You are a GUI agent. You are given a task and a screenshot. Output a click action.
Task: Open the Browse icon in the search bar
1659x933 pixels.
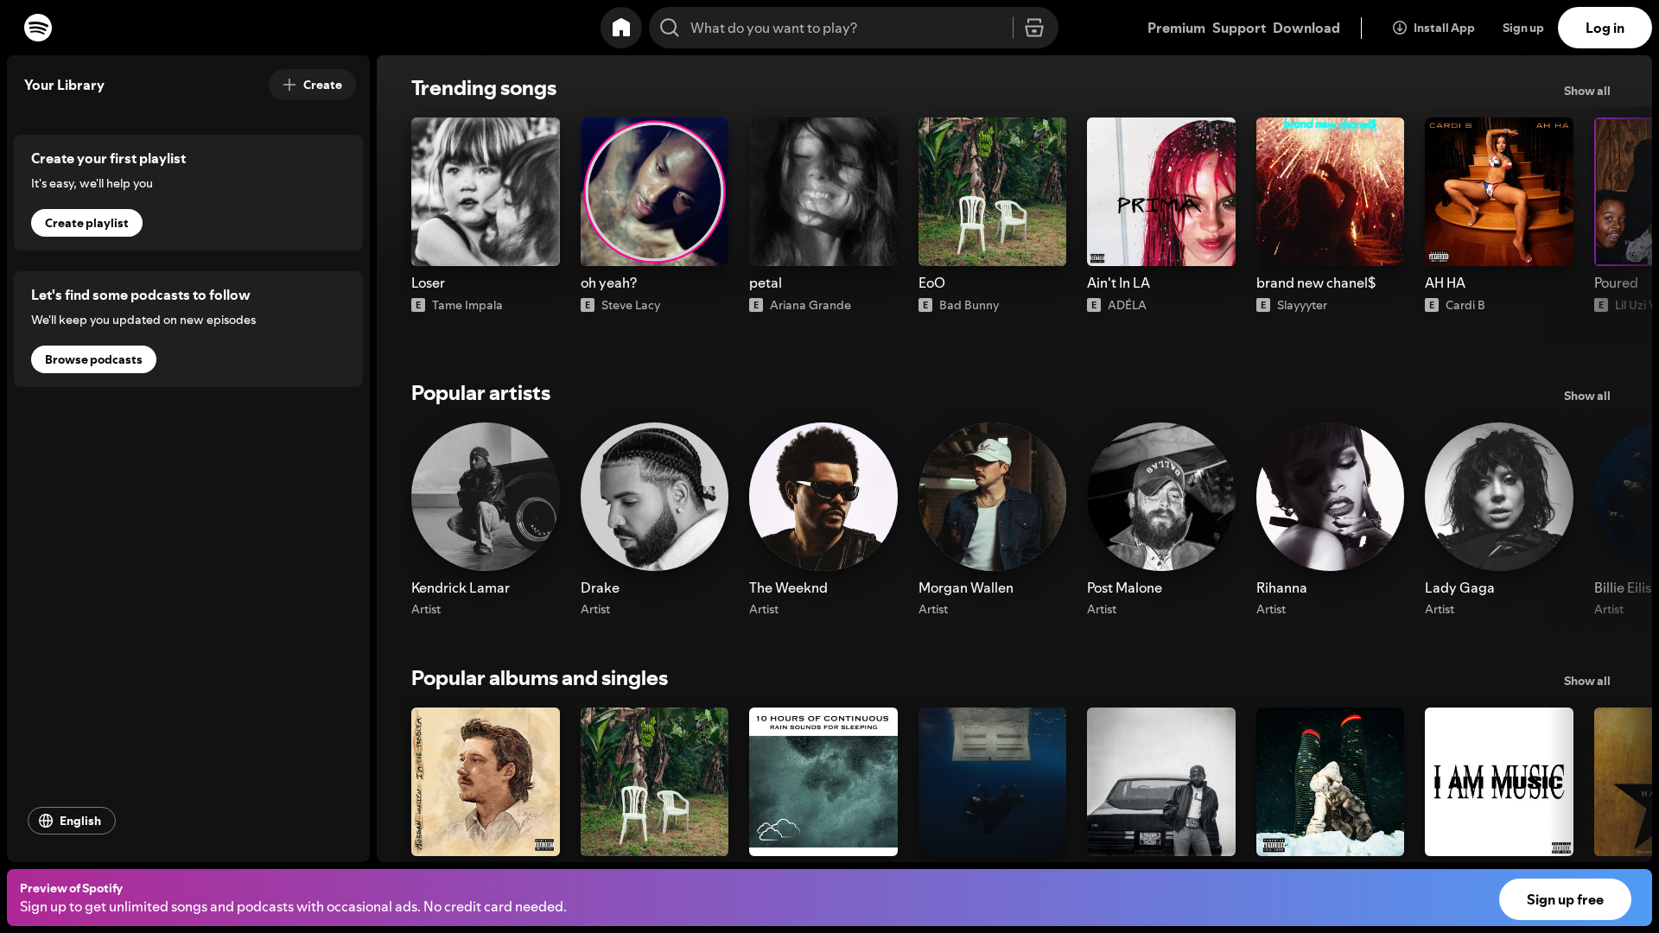(1034, 28)
